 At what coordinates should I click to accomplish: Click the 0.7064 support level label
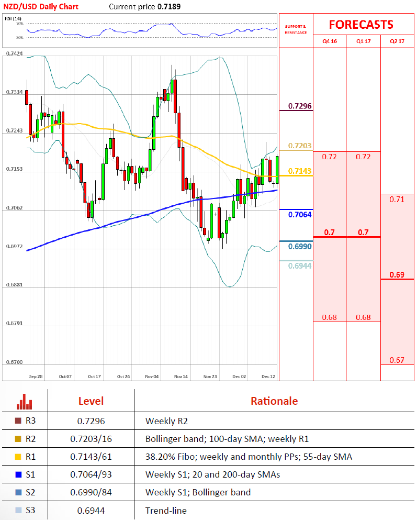point(300,215)
